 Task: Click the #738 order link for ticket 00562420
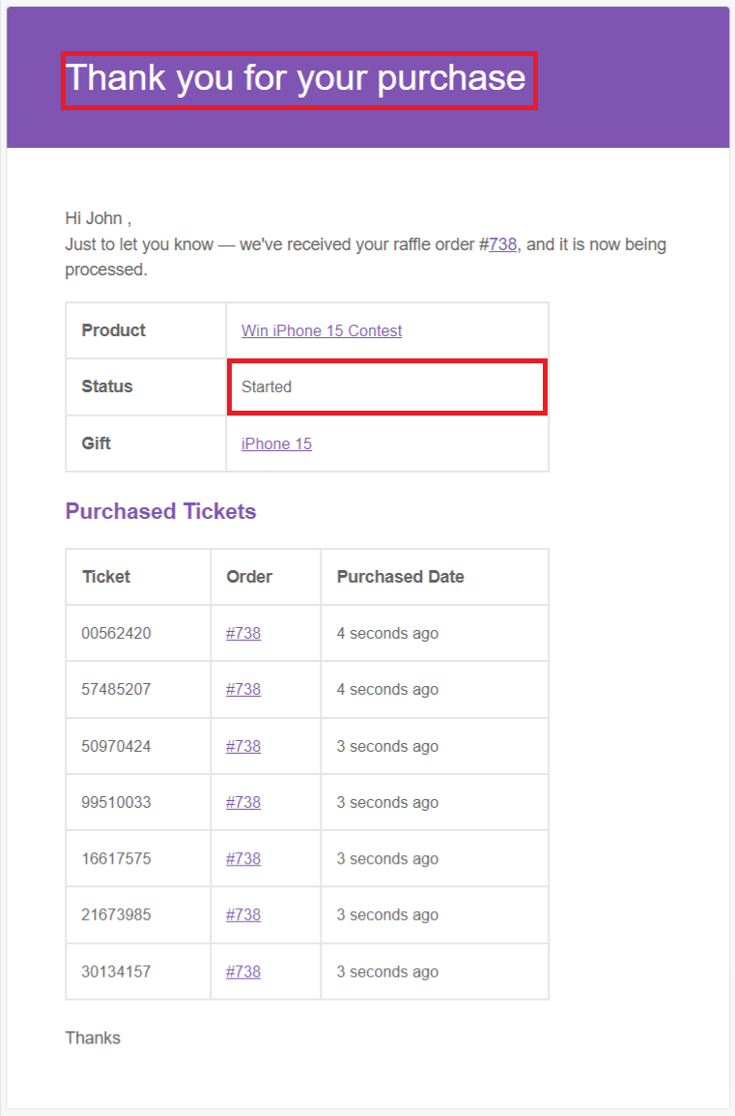(x=242, y=633)
